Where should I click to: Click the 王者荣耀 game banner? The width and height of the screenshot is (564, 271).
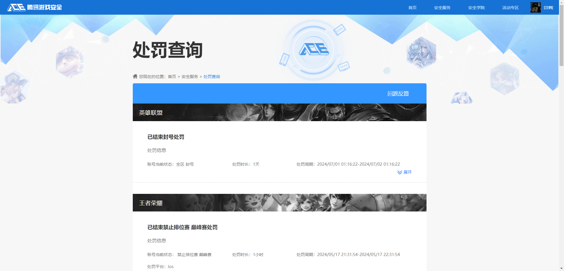pos(279,203)
